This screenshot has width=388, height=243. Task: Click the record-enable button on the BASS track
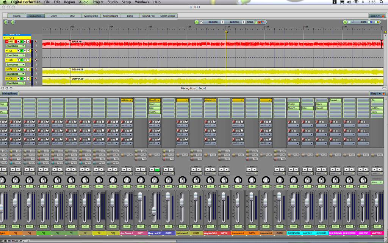pos(25,41)
